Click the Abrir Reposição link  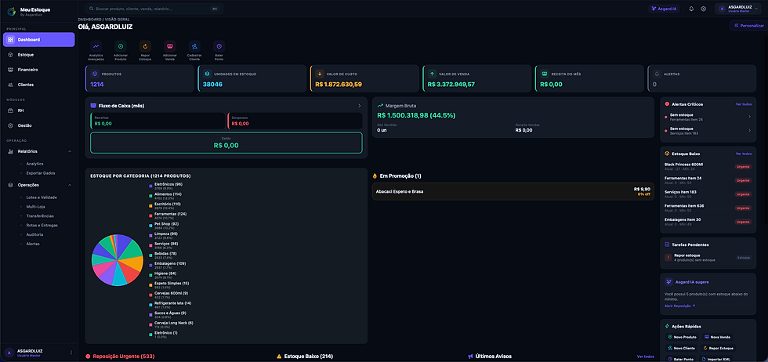(x=680, y=306)
